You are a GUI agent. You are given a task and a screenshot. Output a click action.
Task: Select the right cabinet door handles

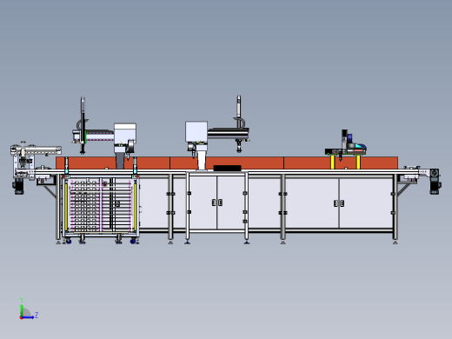coord(339,203)
